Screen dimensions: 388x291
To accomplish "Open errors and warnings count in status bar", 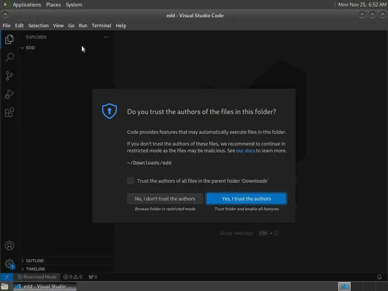I will [73, 277].
